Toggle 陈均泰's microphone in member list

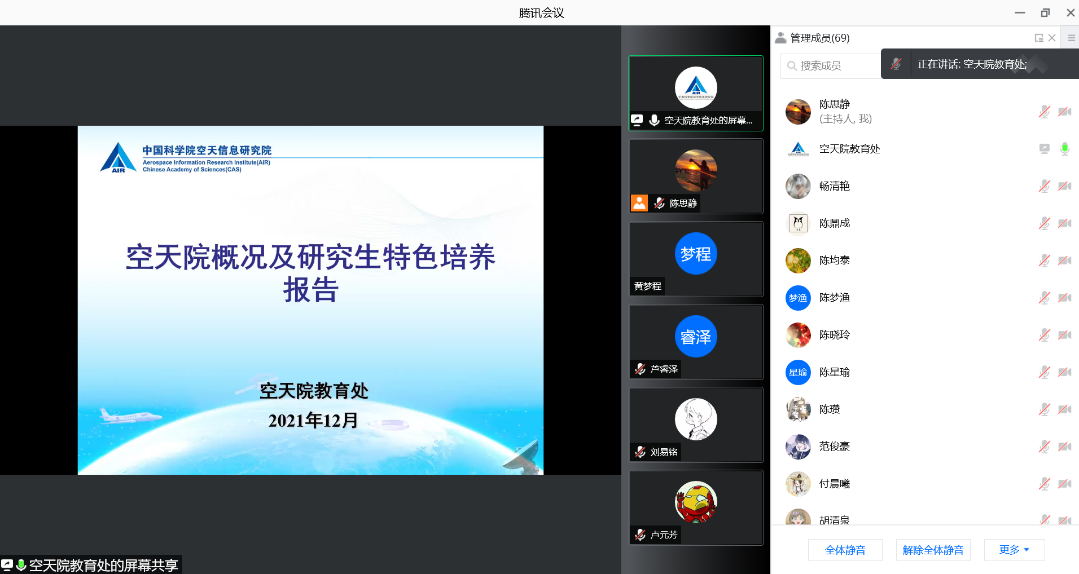pyautogui.click(x=1045, y=260)
